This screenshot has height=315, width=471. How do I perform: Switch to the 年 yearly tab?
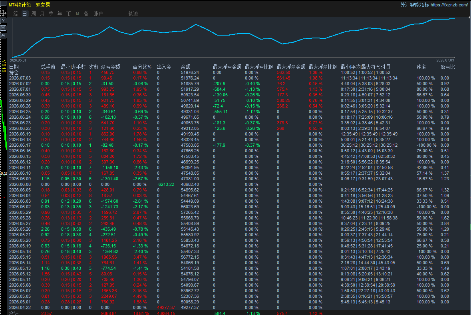[60, 14]
